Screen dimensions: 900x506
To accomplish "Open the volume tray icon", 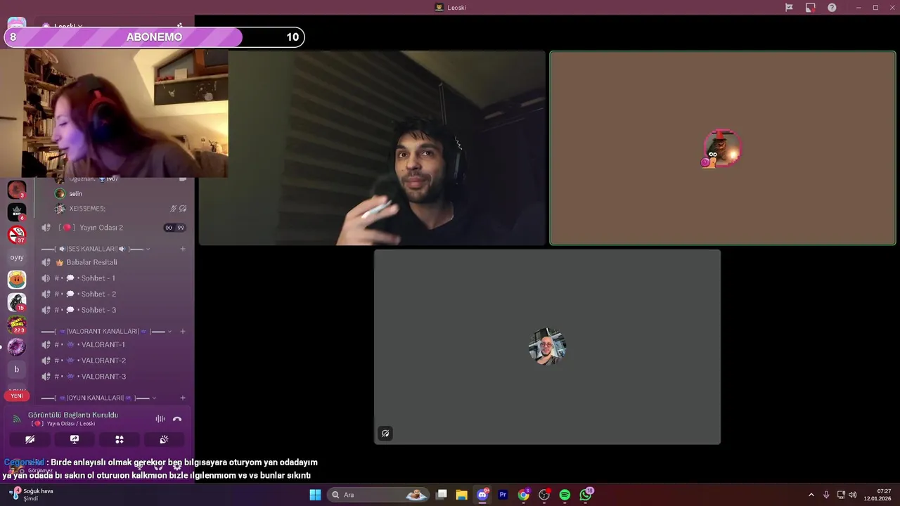I will pos(852,495).
